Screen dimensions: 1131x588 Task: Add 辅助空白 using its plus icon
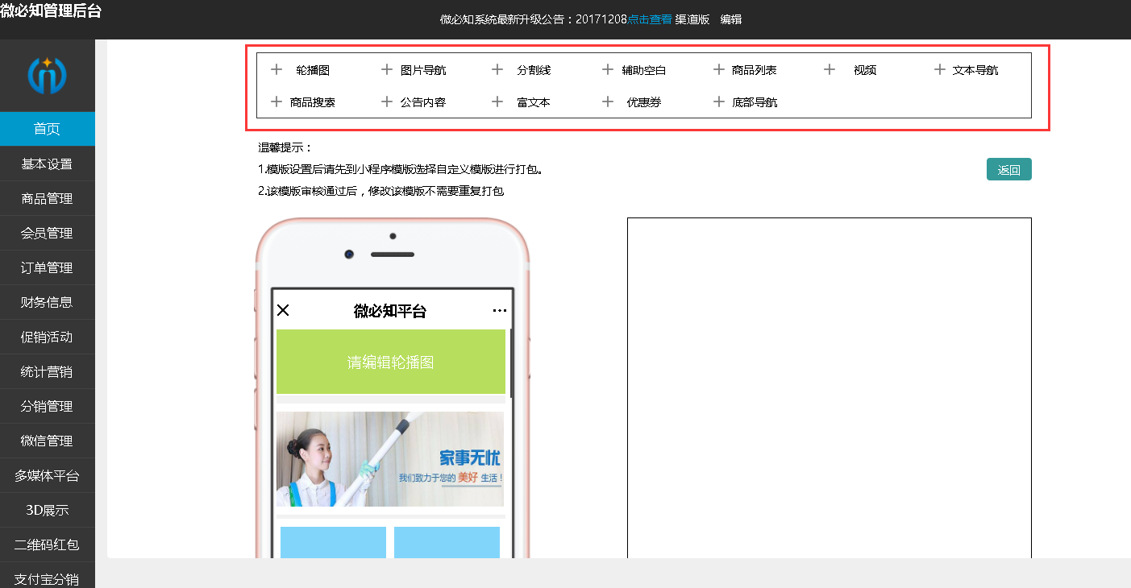(x=608, y=69)
